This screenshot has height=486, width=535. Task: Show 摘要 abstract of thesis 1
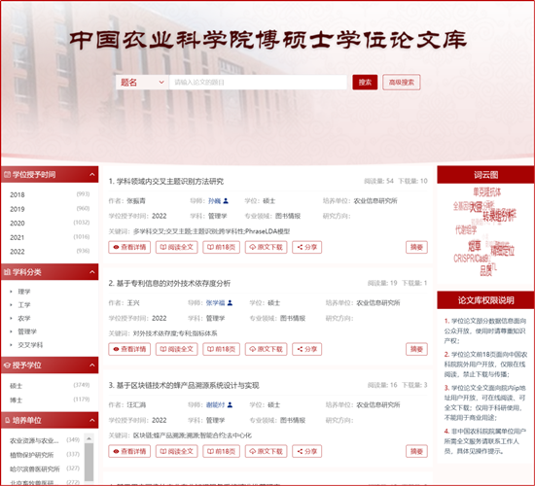tap(416, 247)
